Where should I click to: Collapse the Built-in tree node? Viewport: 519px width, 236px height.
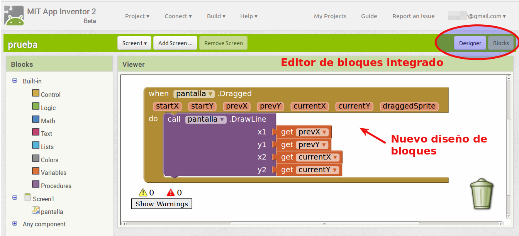click(15, 81)
